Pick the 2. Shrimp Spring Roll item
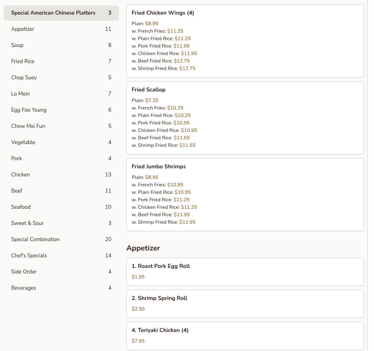The height and width of the screenshot is (351, 374). pos(245,304)
